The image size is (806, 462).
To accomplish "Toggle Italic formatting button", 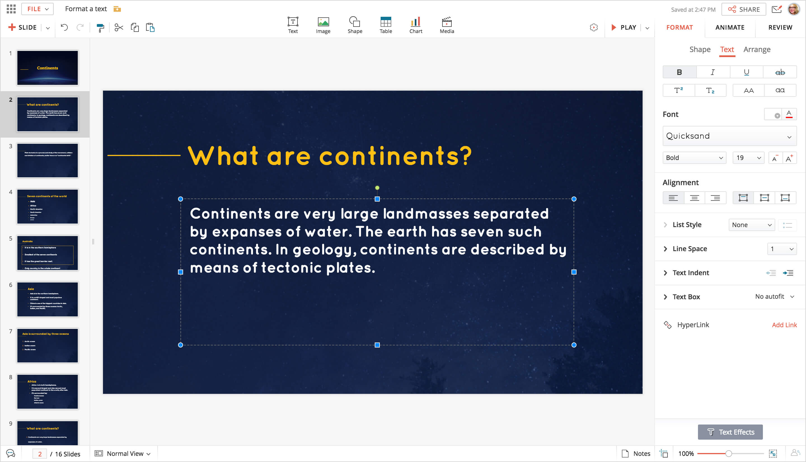I will (x=713, y=72).
